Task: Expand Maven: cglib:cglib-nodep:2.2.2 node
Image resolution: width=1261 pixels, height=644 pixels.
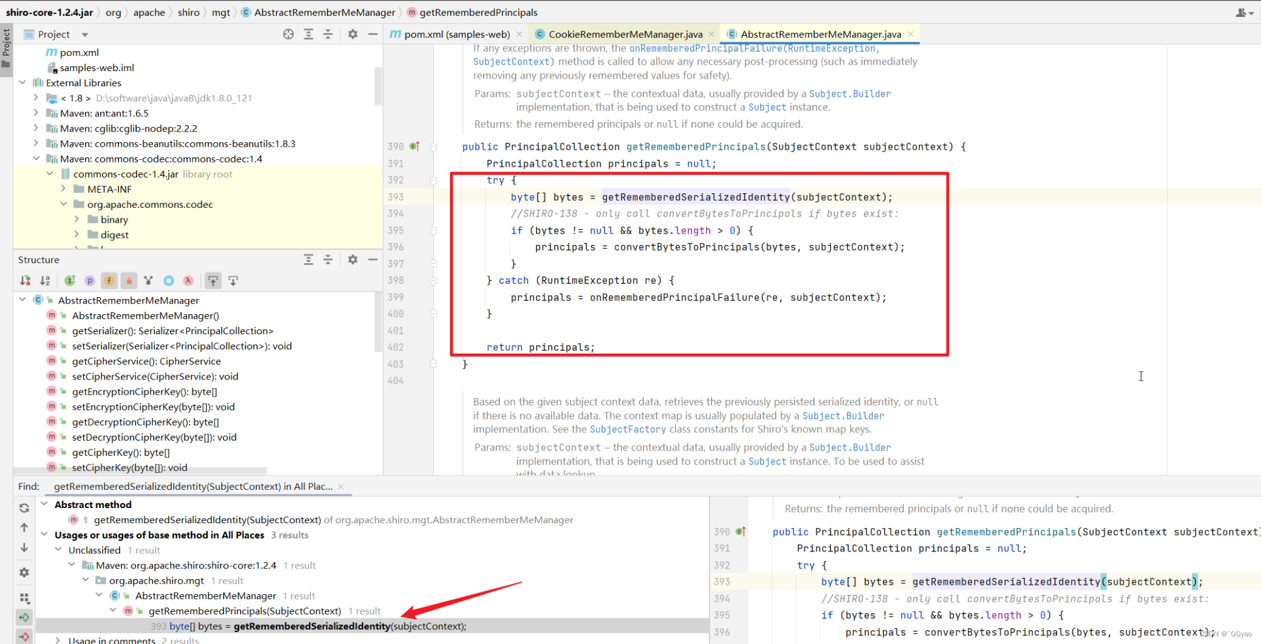Action: pos(36,128)
